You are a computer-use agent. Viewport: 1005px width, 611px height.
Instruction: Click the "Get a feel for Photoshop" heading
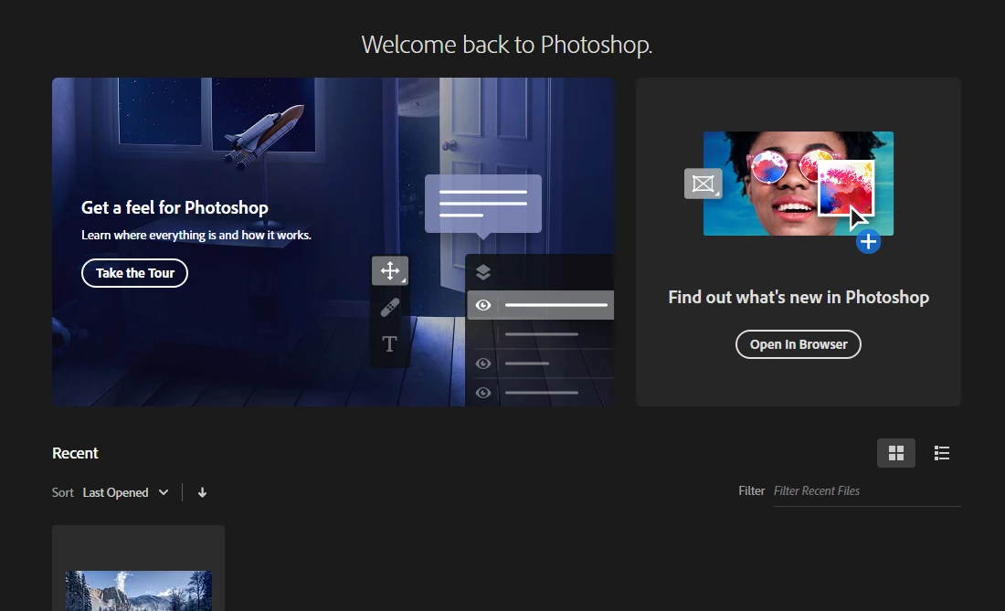click(175, 207)
